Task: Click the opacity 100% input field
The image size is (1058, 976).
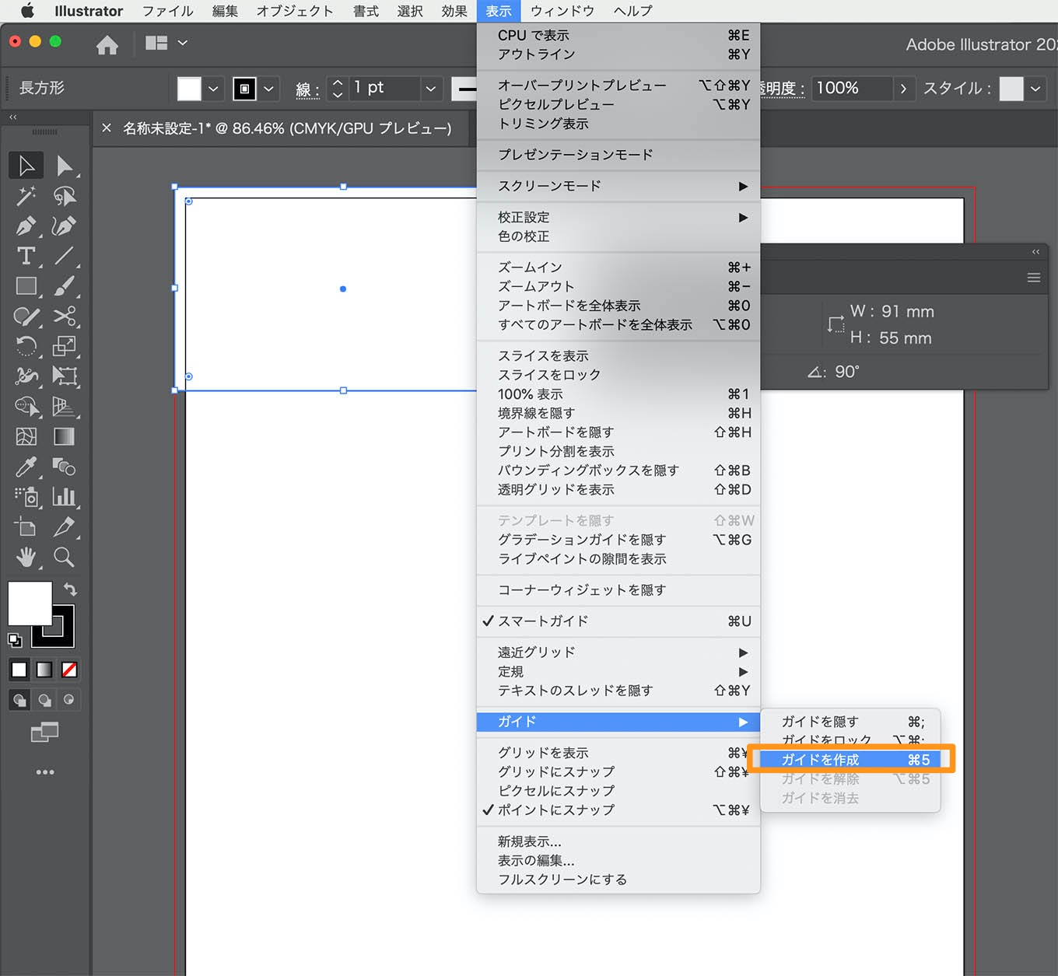Action: coord(853,89)
